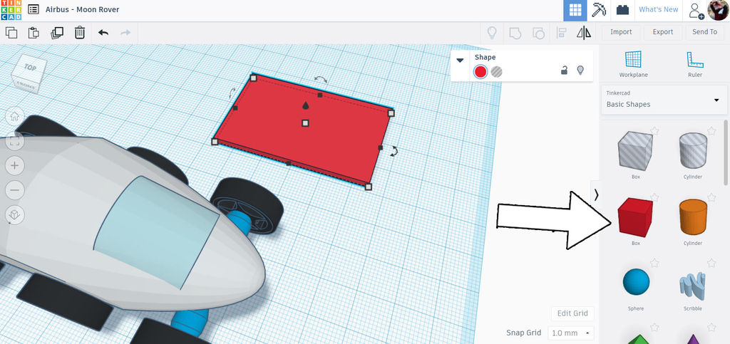Switch to 3D design grid view
The image size is (730, 344).
pos(575,10)
